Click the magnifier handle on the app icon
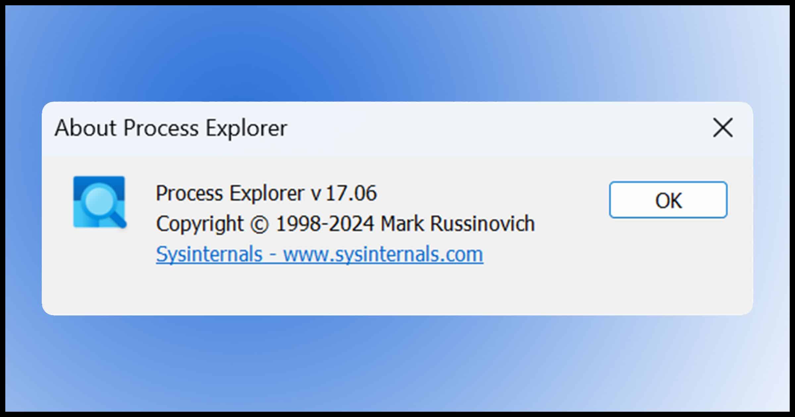 119,221
